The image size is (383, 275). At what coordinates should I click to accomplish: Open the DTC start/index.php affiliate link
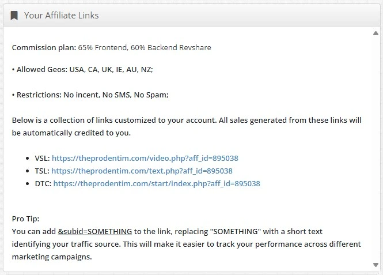pos(157,184)
